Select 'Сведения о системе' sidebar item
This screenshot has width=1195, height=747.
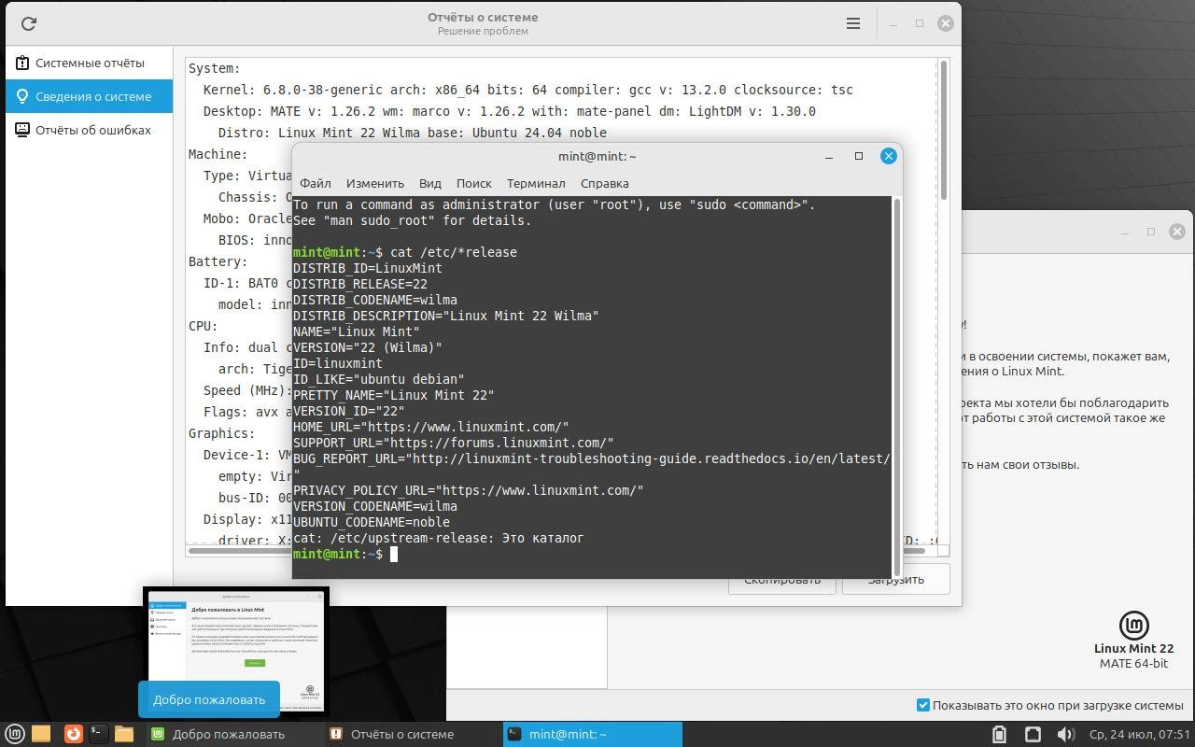coord(89,96)
